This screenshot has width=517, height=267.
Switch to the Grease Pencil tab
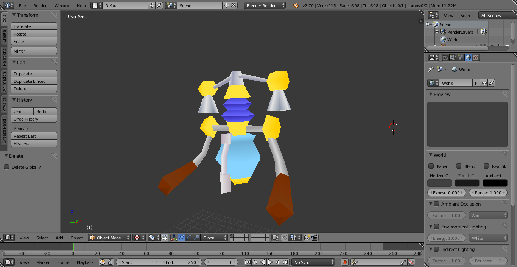pyautogui.click(x=4, y=130)
